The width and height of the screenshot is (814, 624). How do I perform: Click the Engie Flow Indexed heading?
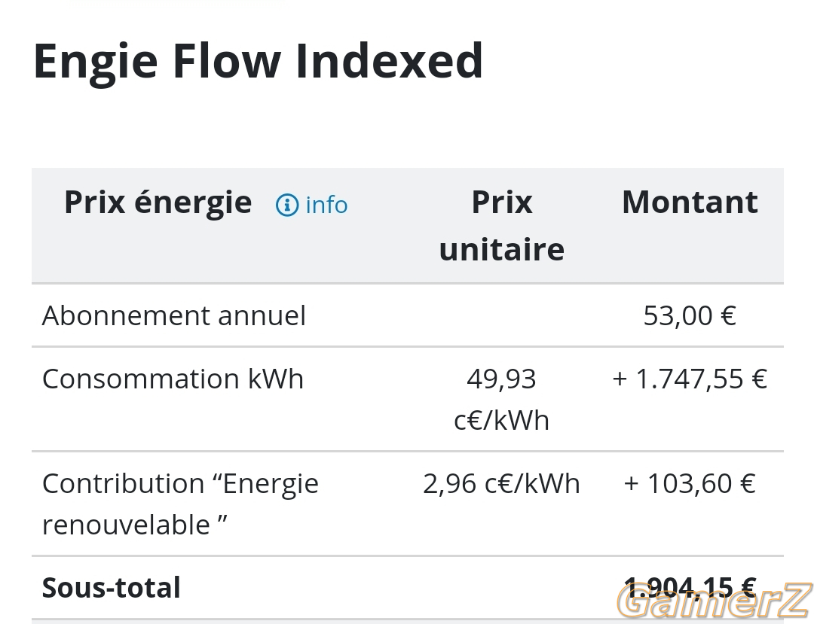pos(258,61)
